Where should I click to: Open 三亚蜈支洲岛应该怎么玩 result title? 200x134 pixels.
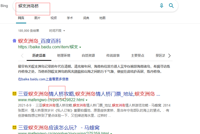tap(59, 128)
